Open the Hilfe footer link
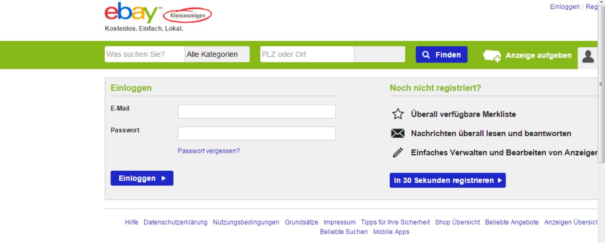 [131, 222]
